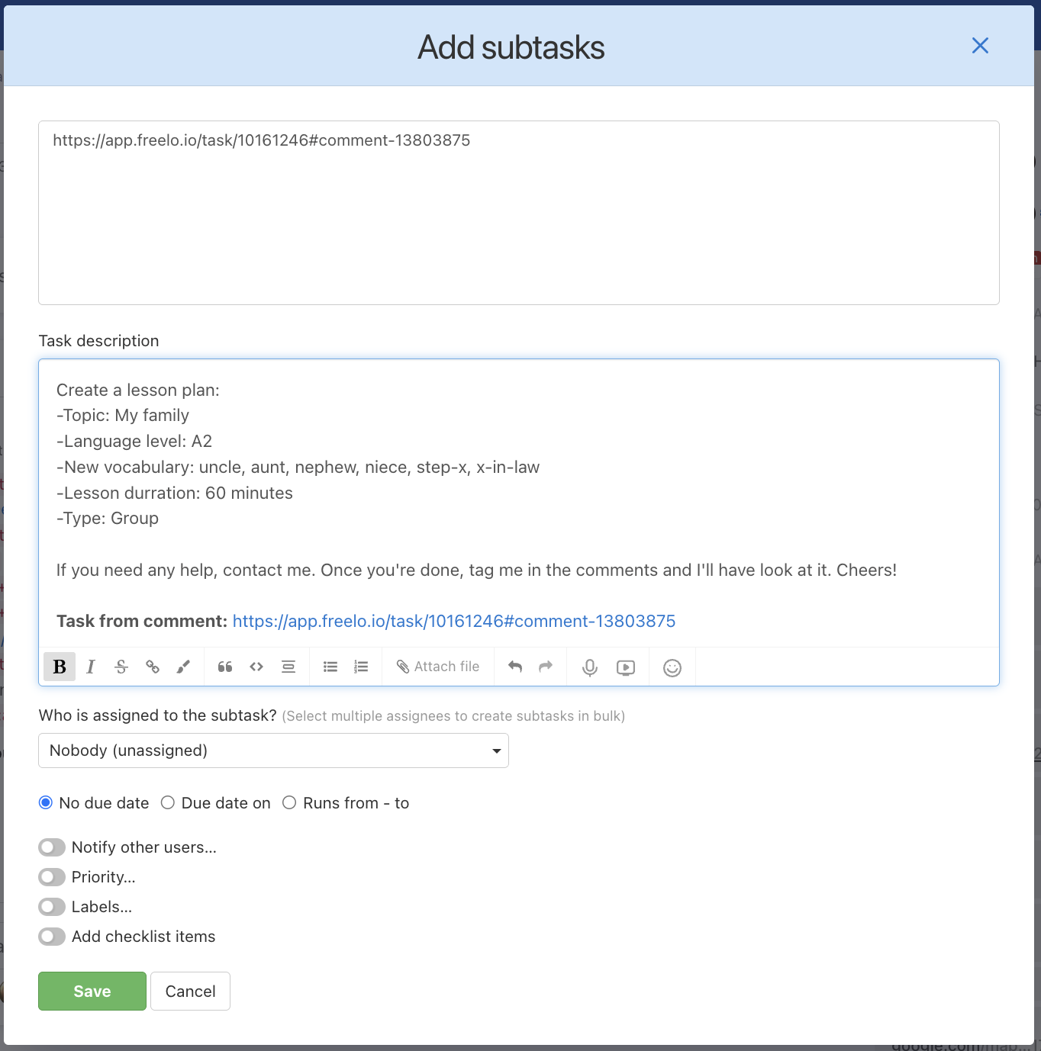Record an audio note with the microphone
Viewport: 1041px width, 1051px height.
(588, 667)
